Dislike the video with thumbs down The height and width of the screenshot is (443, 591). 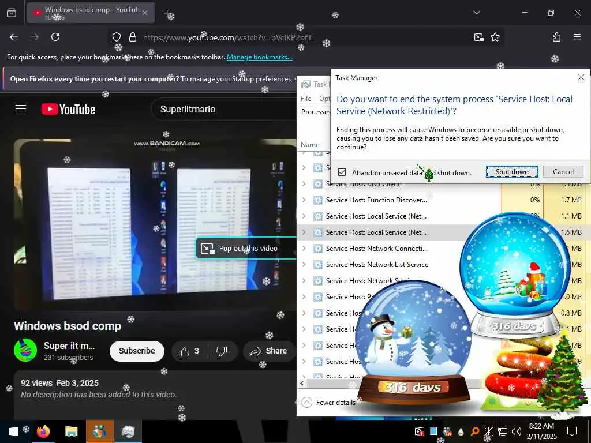tap(222, 351)
